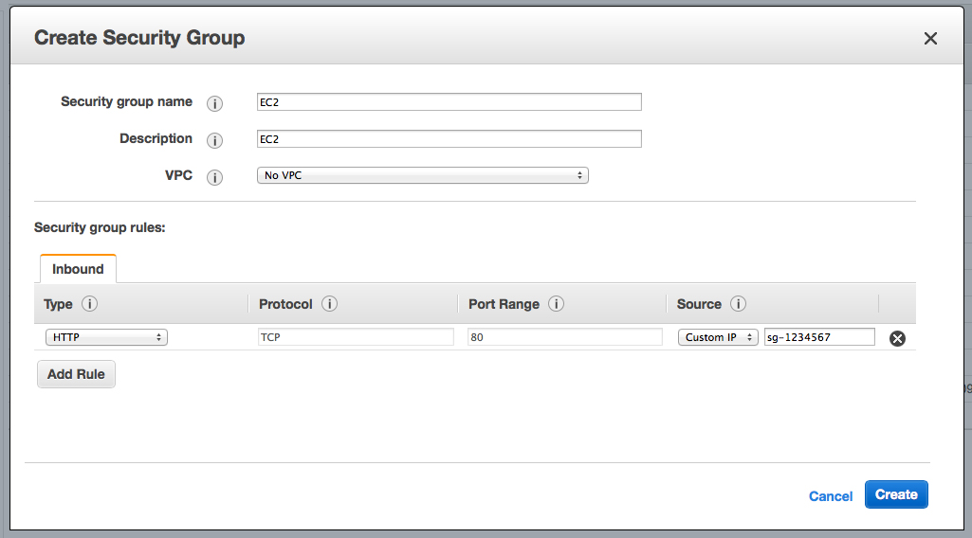Click the source field containing sg-1234567
The width and height of the screenshot is (972, 538).
819,337
